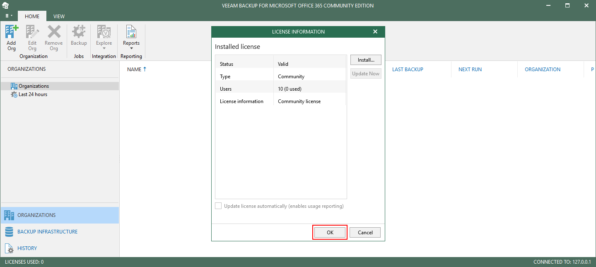Switch to the HOME ribbon tab
This screenshot has height=267, width=596.
point(32,16)
